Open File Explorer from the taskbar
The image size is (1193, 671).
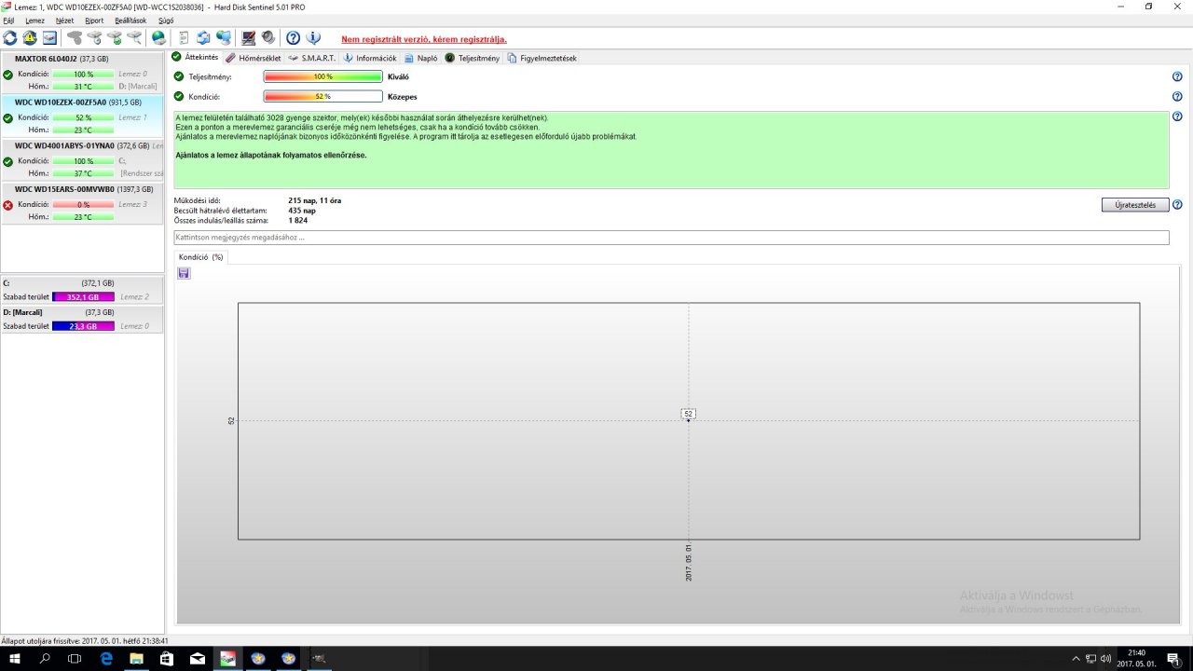click(136, 659)
